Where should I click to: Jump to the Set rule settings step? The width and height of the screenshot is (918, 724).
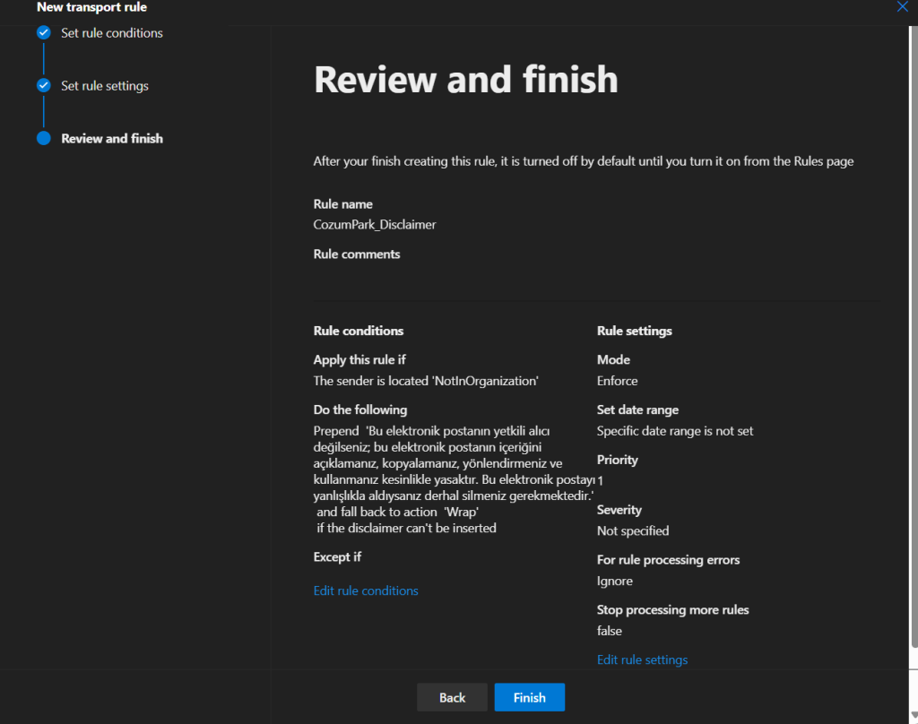104,86
